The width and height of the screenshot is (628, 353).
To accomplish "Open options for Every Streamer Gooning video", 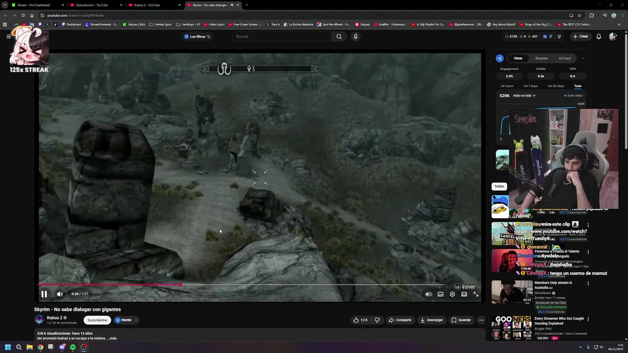I will (x=588, y=319).
